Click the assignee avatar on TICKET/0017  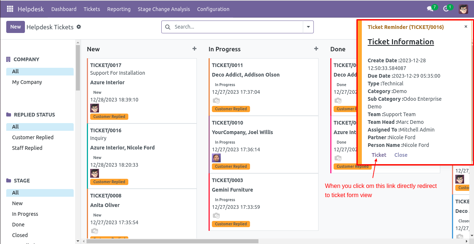(x=95, y=108)
